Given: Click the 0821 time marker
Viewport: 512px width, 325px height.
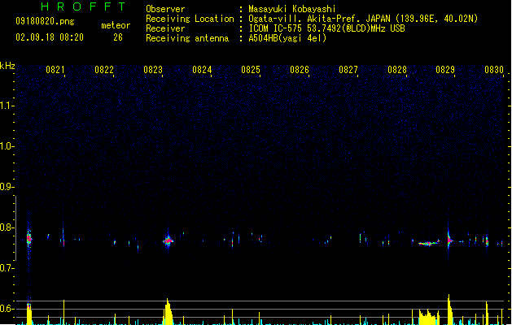Looking at the screenshot, I should (x=55, y=70).
